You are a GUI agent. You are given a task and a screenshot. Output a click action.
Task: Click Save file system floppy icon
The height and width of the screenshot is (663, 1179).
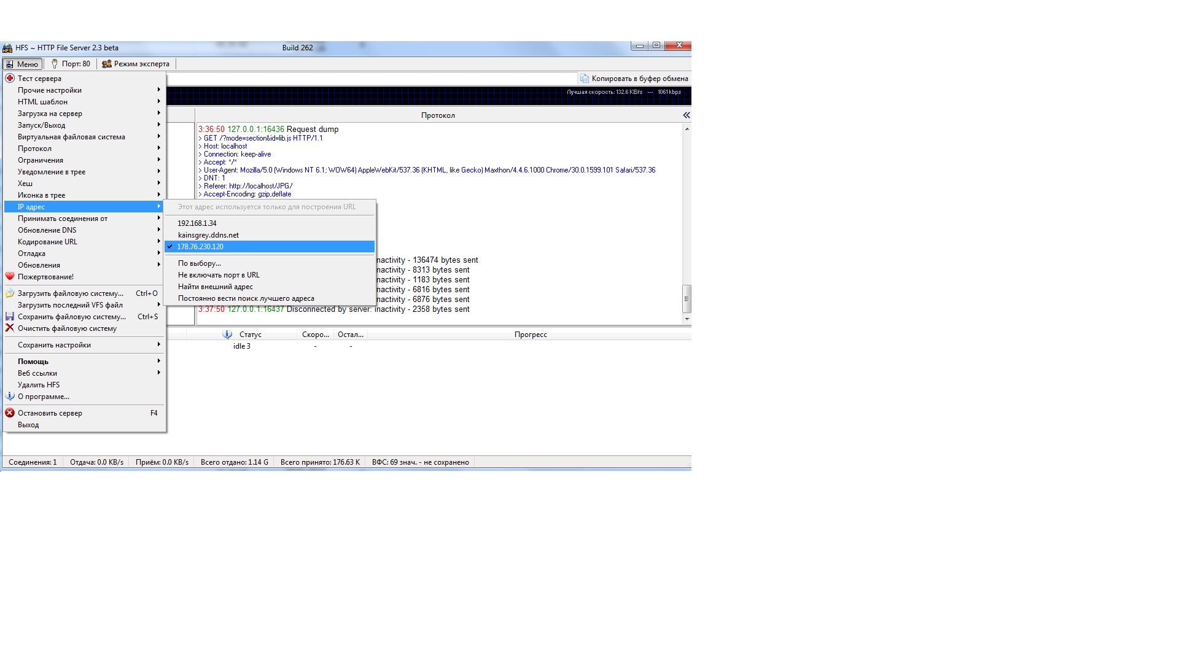[x=10, y=316]
